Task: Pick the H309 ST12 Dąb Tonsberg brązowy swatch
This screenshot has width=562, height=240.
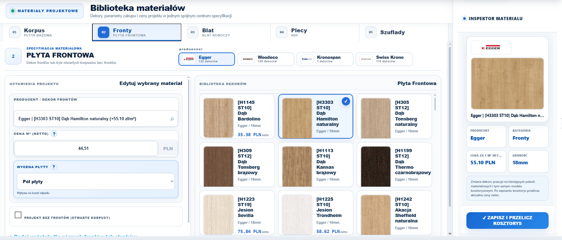Action: 219,166
